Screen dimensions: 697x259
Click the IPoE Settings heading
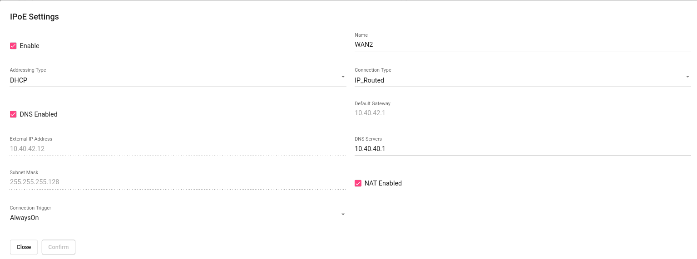click(x=35, y=17)
